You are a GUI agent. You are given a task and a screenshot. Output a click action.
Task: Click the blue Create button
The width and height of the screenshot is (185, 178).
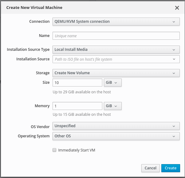click(171, 168)
